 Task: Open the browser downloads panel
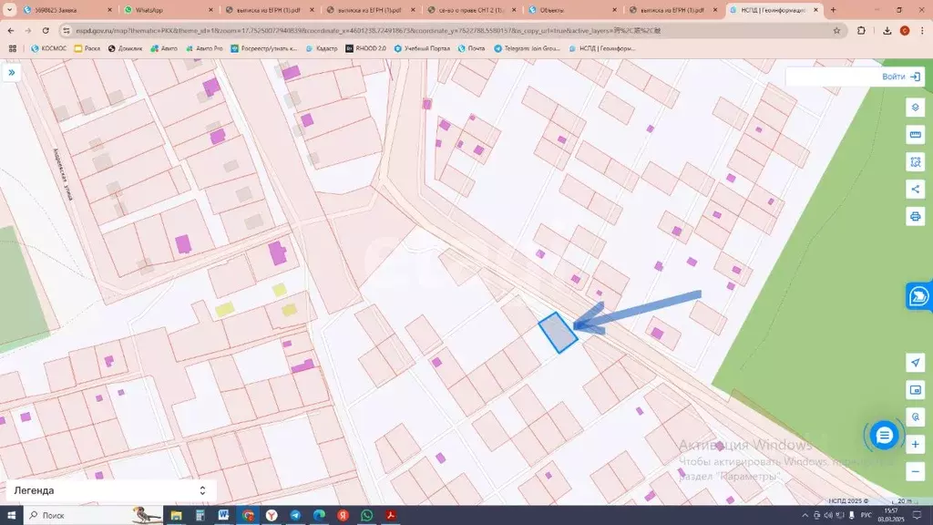coord(887,30)
